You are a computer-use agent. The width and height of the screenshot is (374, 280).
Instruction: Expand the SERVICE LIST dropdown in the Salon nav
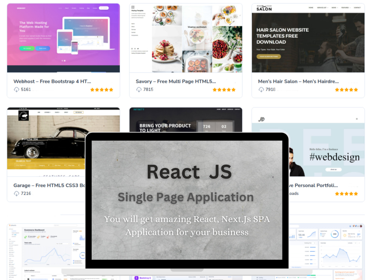tap(322, 7)
